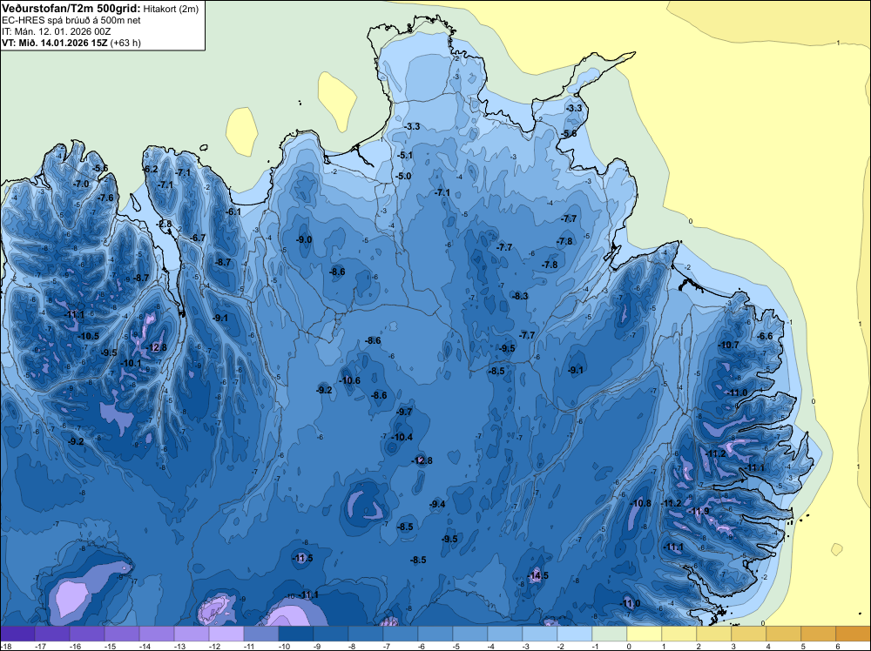Screen dimensions: 871x651
Task: Click the -10.4 temperature value
Action: (x=402, y=437)
